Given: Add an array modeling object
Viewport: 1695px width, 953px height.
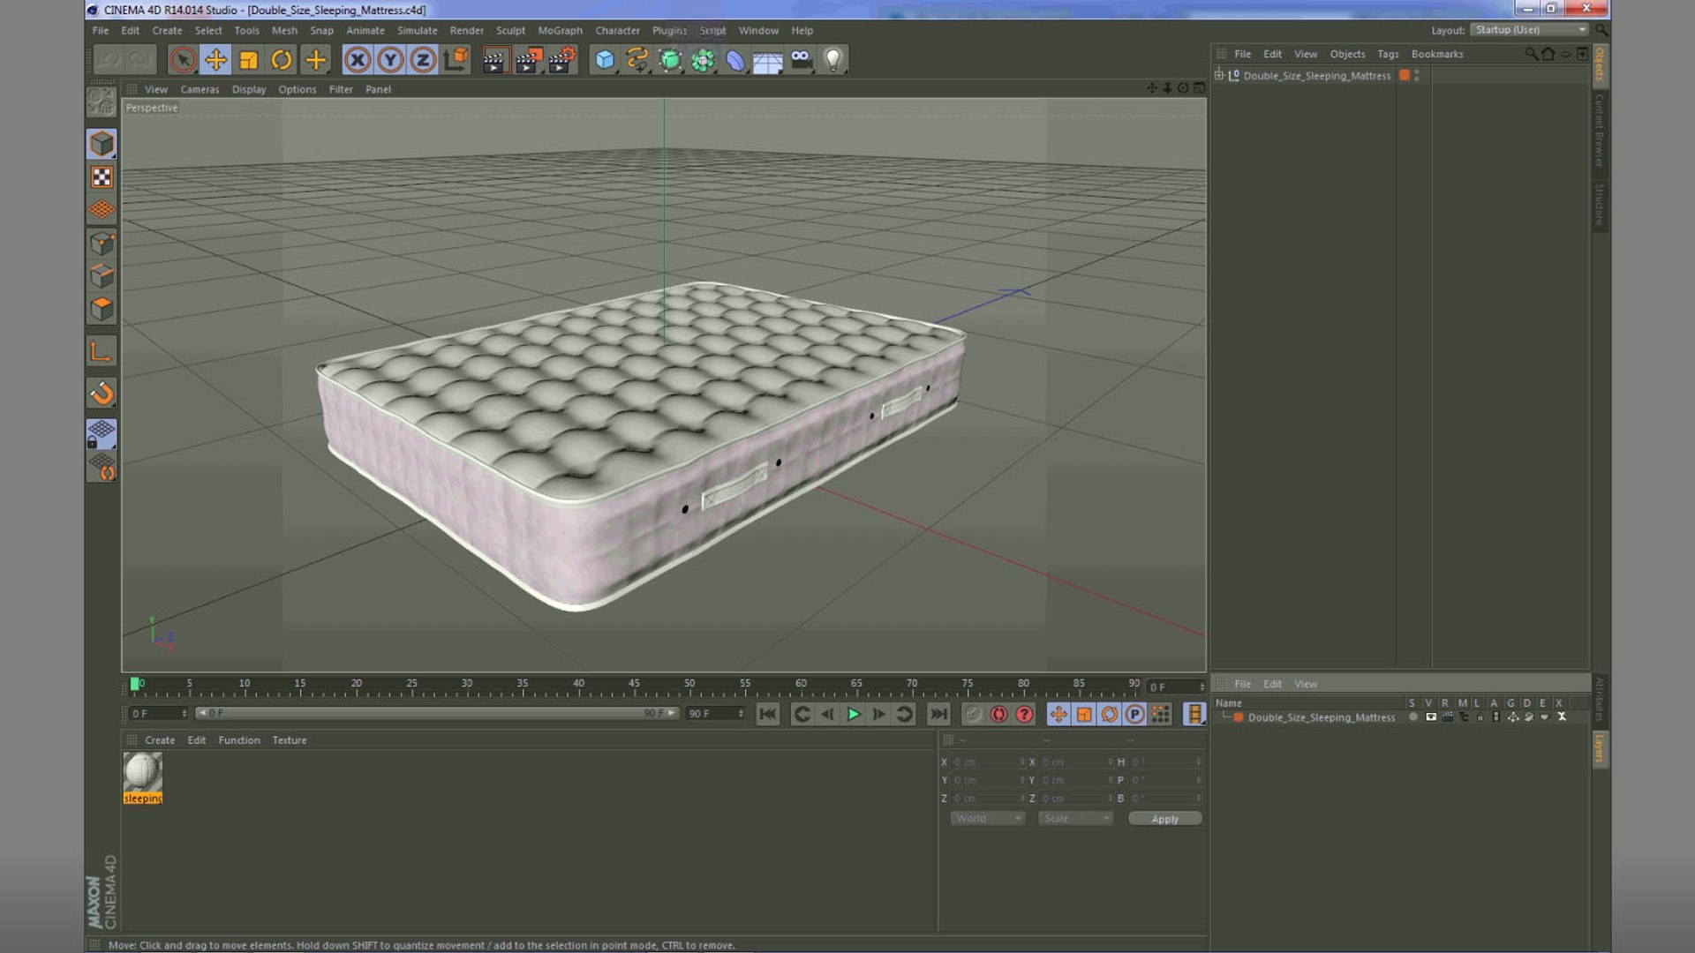Looking at the screenshot, I should click(703, 60).
